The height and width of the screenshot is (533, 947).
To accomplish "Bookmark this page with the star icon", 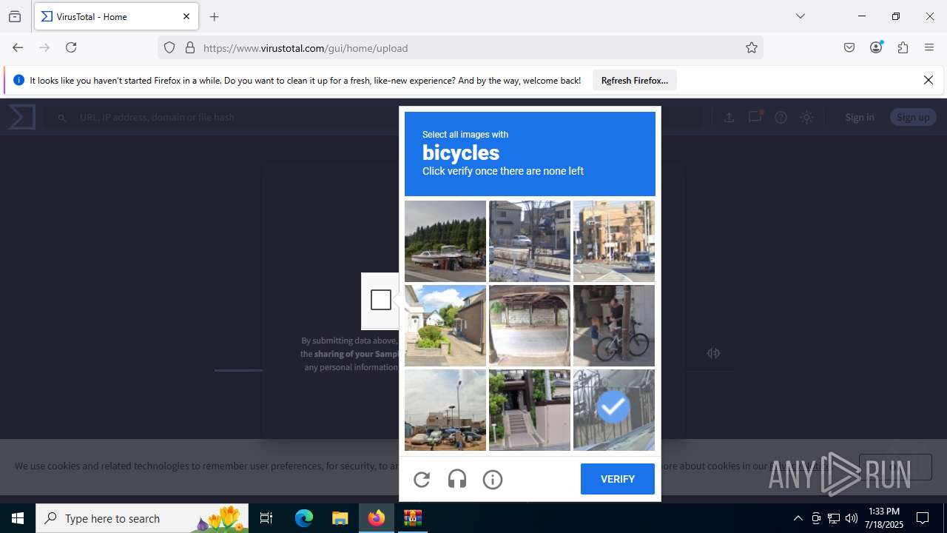I will click(752, 48).
